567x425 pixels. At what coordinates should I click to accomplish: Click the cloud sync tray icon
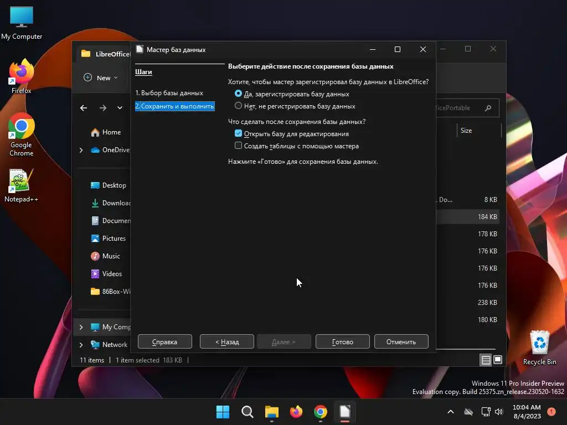click(468, 412)
